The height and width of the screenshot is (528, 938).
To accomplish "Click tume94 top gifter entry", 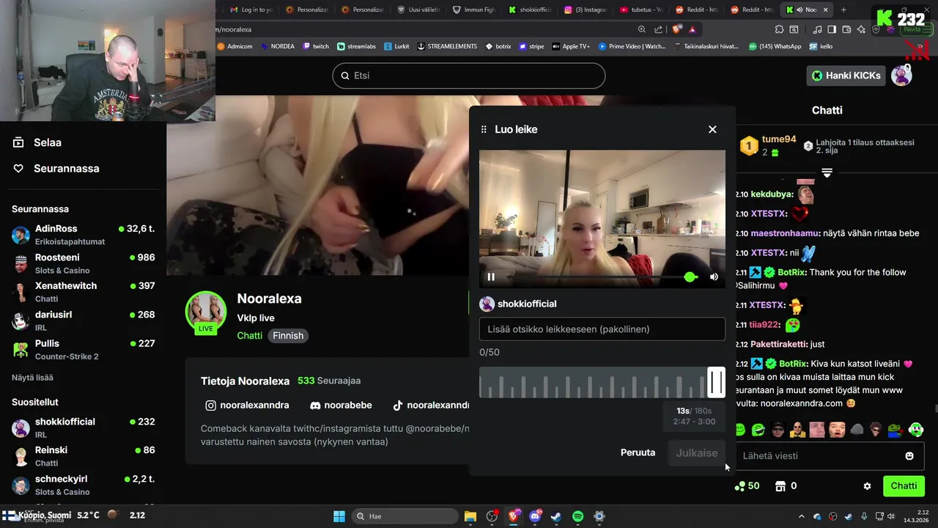I will [768, 145].
